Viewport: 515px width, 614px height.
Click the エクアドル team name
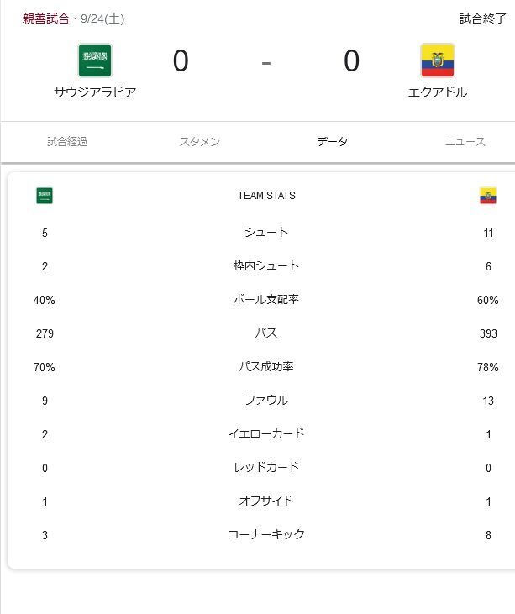tap(437, 92)
